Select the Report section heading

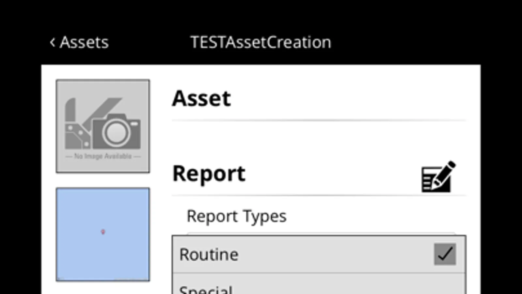pyautogui.click(x=209, y=173)
